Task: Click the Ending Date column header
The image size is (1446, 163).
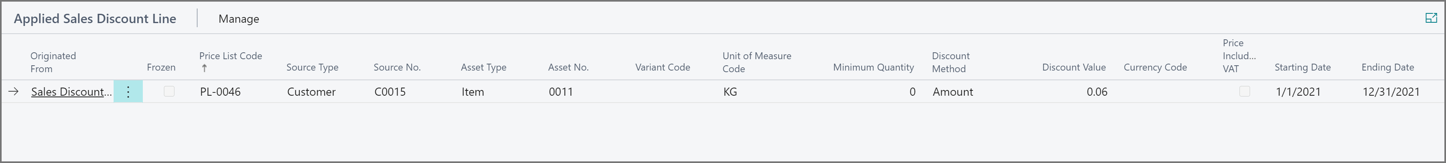Action: [x=1387, y=67]
